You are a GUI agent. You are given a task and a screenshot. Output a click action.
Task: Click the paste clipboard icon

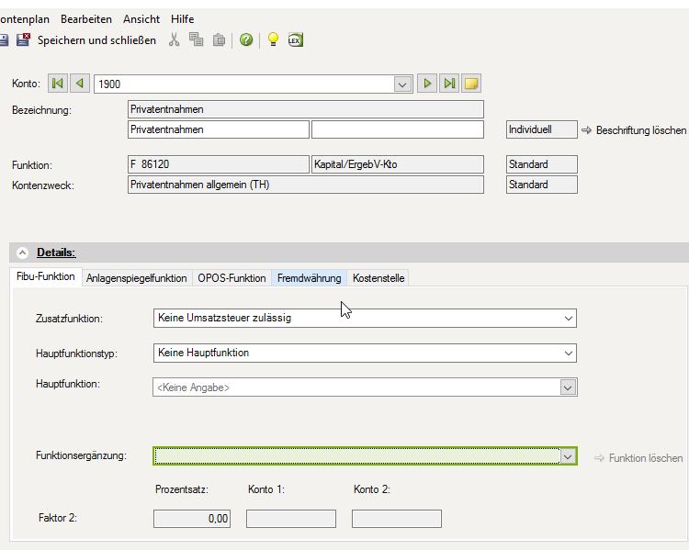[x=219, y=40]
